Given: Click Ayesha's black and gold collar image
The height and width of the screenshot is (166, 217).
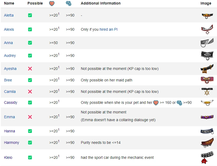Looking at the screenshot, I should click(x=207, y=69).
